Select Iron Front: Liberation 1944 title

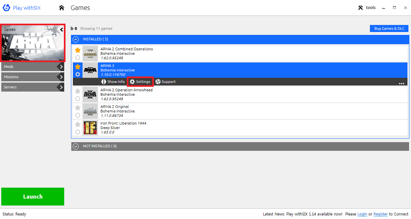coord(124,123)
